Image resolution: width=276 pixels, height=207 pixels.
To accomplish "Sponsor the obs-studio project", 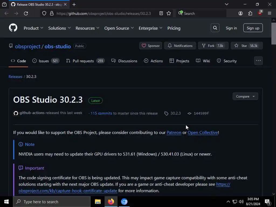I will pos(150,46).
